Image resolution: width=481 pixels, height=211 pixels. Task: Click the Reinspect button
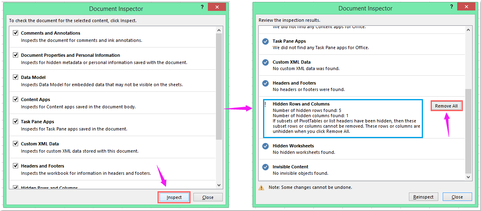[423, 197]
